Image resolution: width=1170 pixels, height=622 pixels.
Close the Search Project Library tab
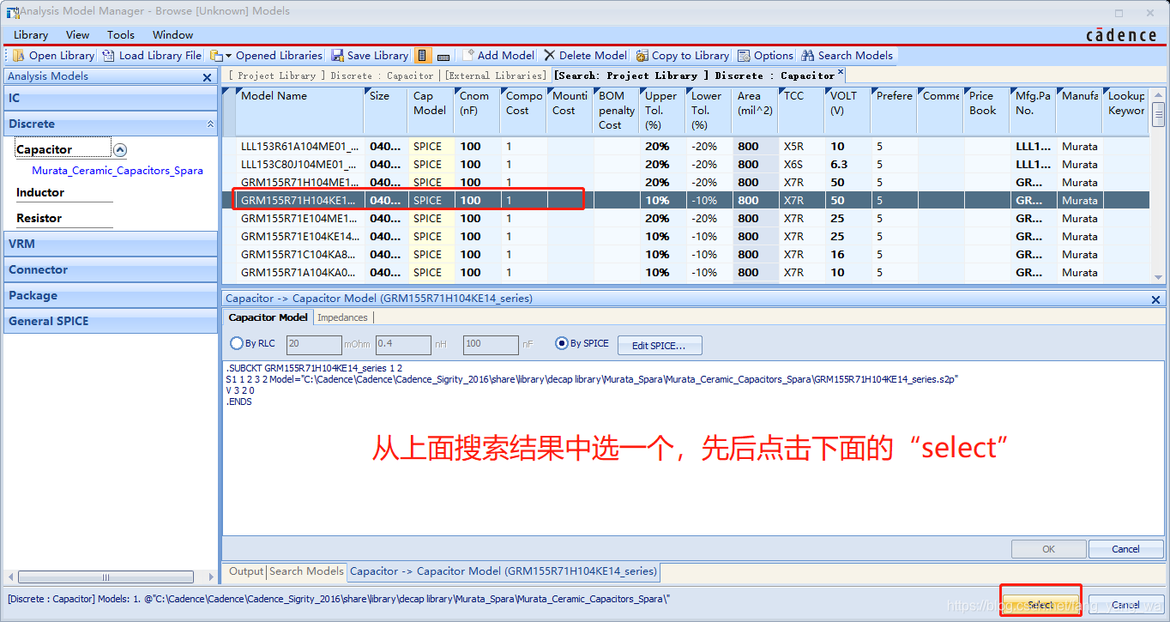841,74
